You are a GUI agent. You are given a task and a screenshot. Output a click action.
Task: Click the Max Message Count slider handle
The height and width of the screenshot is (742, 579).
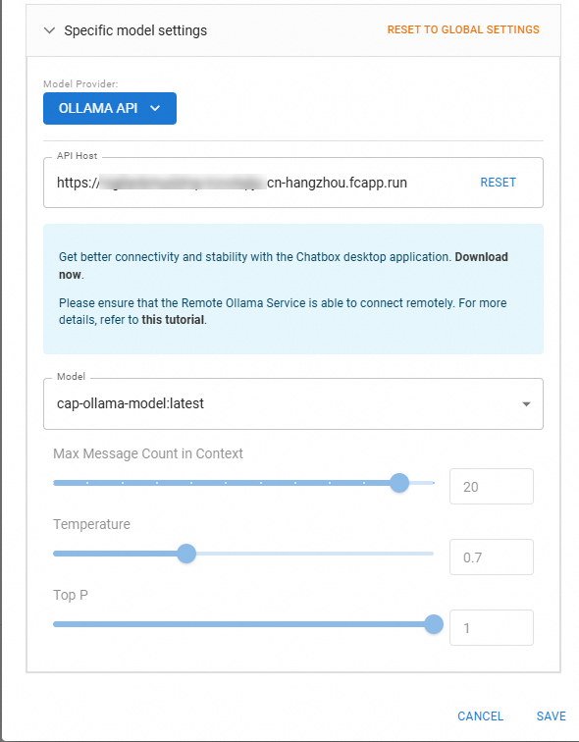tap(399, 483)
